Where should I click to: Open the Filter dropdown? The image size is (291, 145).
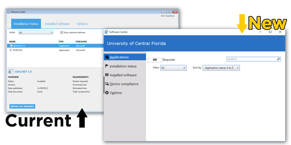(x=173, y=68)
